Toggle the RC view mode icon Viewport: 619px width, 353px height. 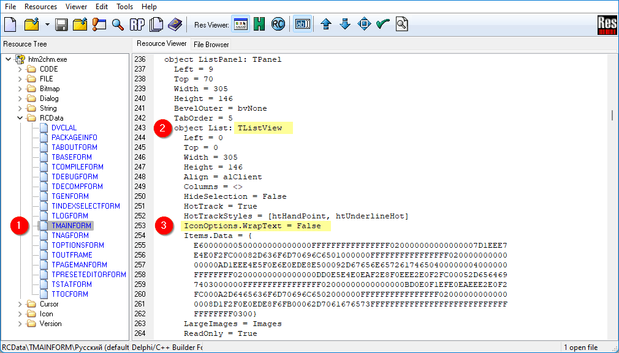[278, 24]
